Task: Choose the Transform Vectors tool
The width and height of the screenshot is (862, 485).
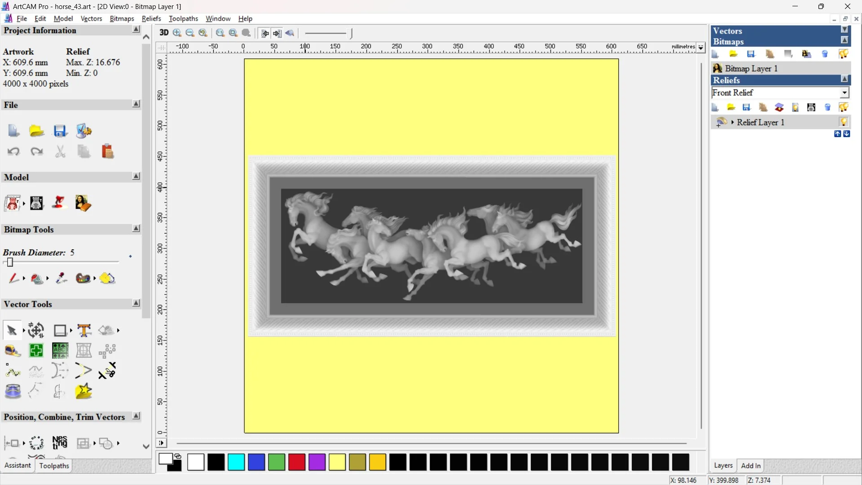Action: pyautogui.click(x=36, y=331)
